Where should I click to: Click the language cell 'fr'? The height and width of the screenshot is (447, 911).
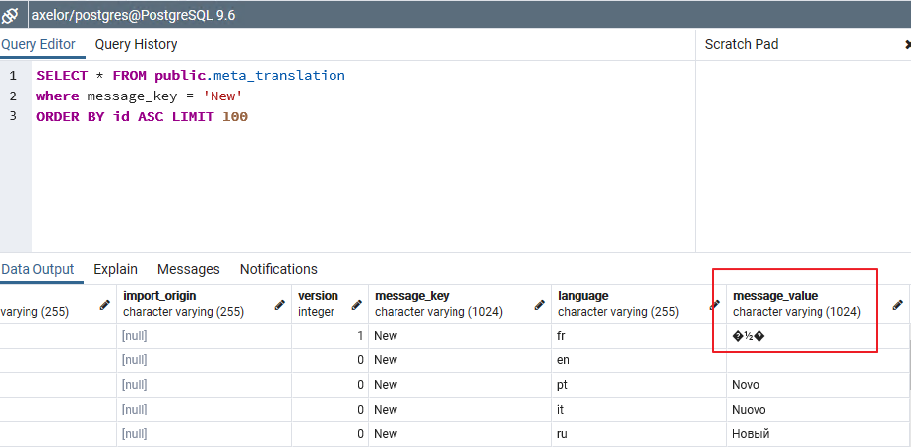click(639, 336)
